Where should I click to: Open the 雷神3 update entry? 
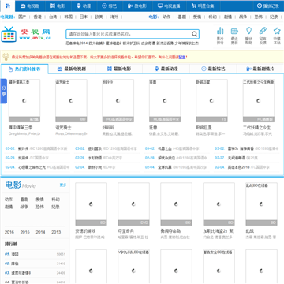pyautogui.click(x=241, y=148)
